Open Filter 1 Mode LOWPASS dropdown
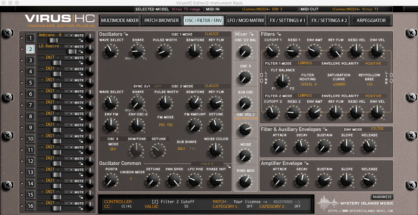This screenshot has height=215, width=418. pyautogui.click(x=305, y=63)
